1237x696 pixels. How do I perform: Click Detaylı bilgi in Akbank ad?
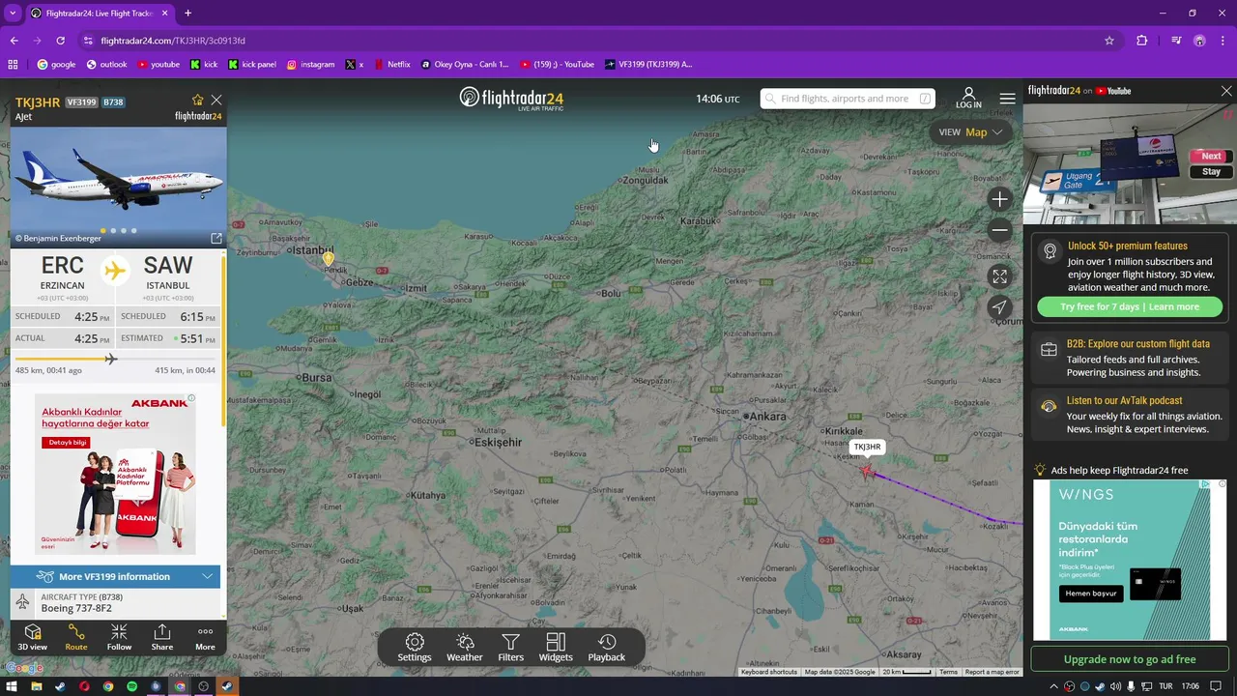coord(68,442)
